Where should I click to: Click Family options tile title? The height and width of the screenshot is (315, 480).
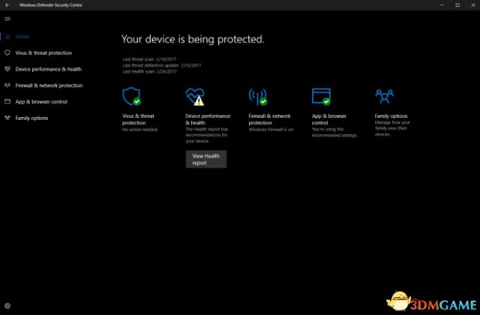point(391,116)
